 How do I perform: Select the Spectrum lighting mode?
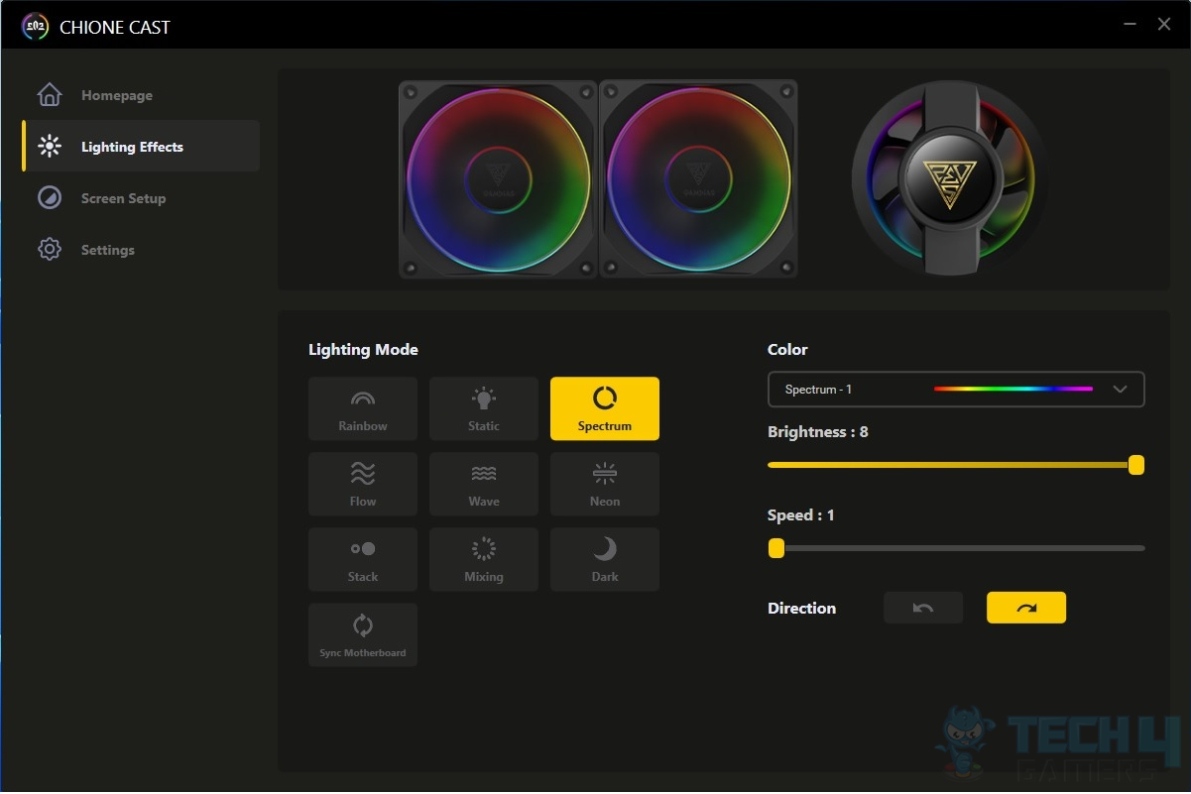[605, 408]
